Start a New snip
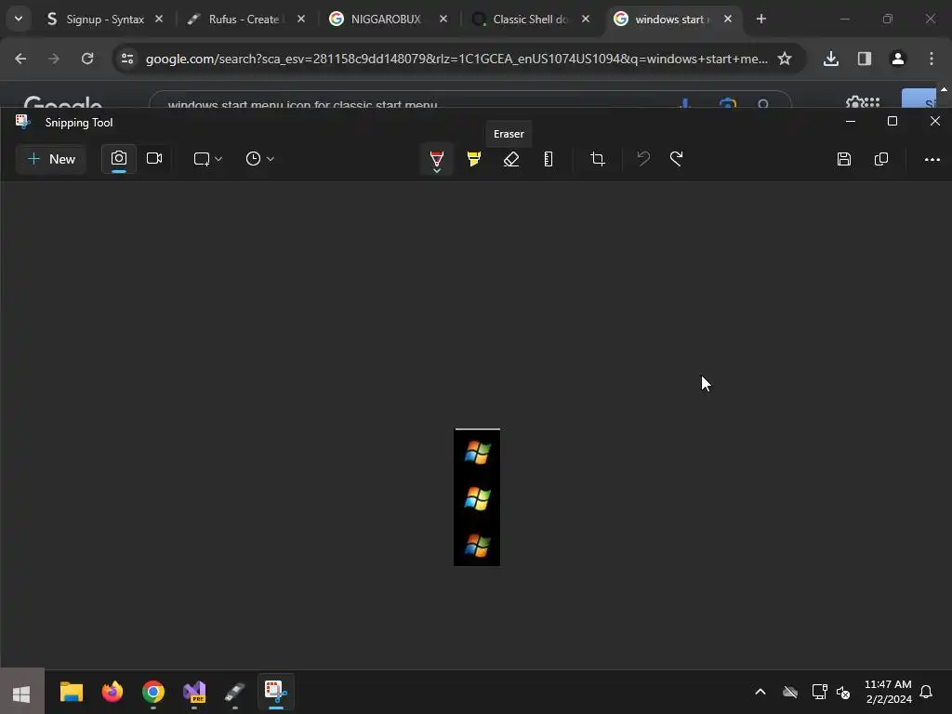 tap(51, 159)
